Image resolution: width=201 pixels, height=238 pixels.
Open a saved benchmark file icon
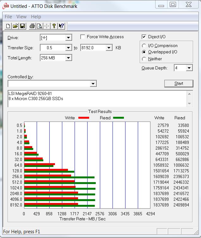[x=15, y=26]
